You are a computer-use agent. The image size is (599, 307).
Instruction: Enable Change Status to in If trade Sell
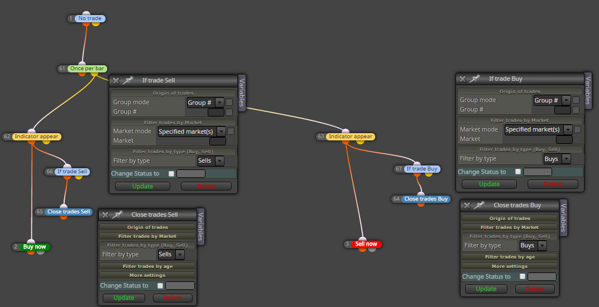(171, 174)
